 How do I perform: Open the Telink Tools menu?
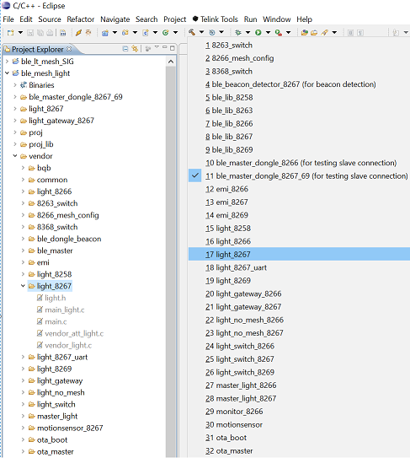(x=216, y=19)
